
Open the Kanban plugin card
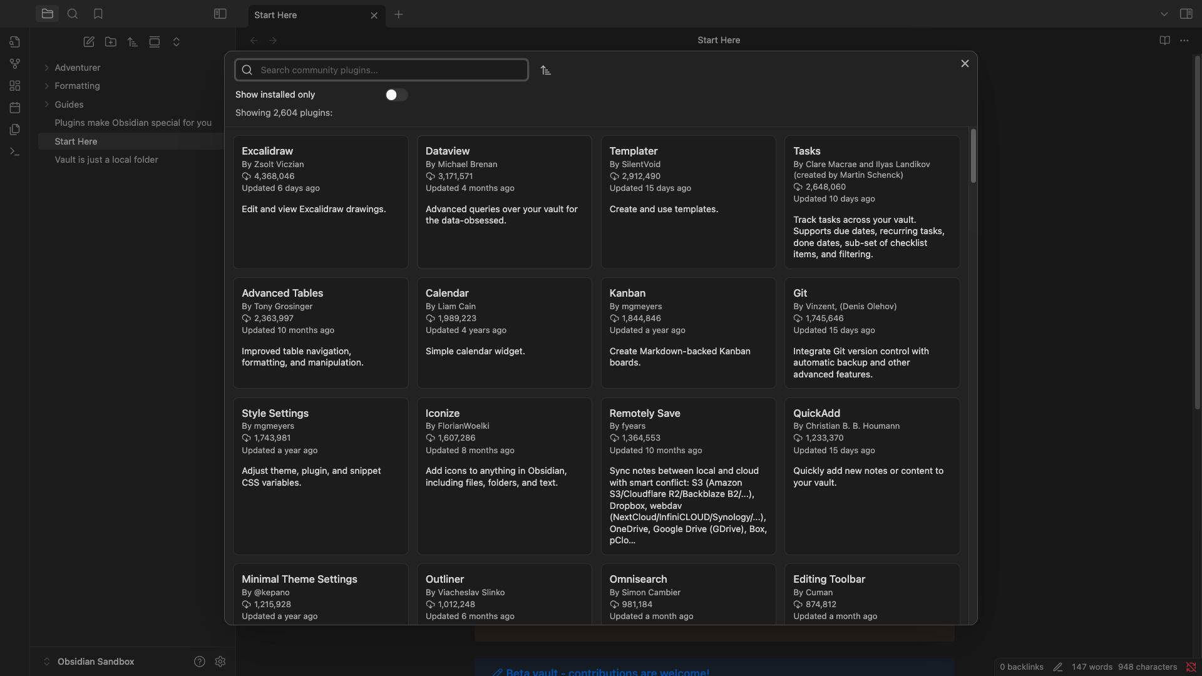click(688, 333)
